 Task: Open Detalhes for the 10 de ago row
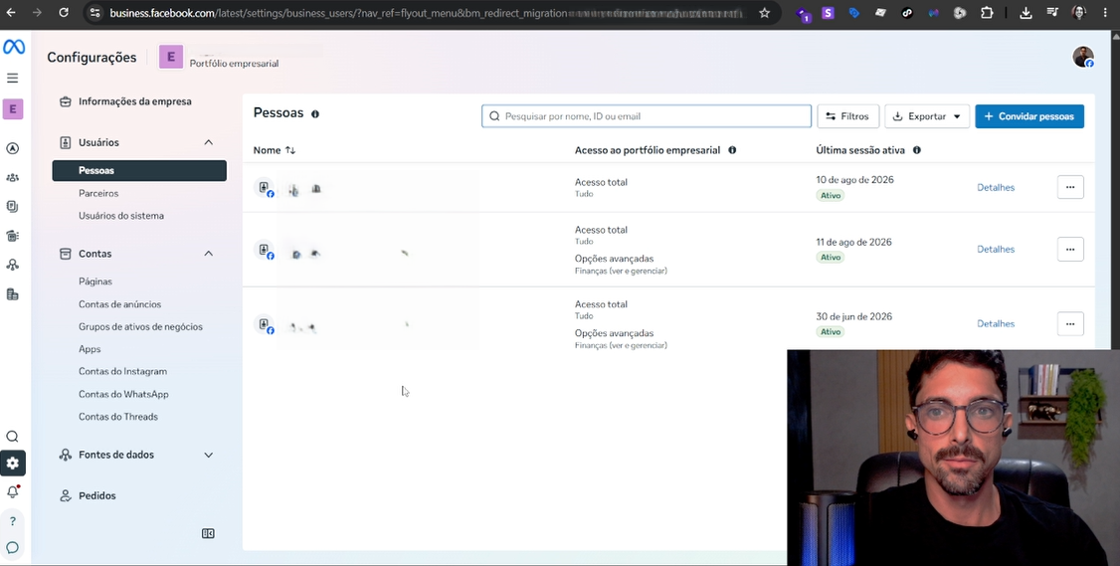tap(996, 187)
